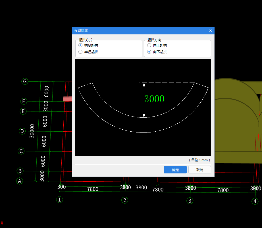Click the 6000 dimension between G and F
Viewport: 262px width, 228px height.
(x=46, y=92)
